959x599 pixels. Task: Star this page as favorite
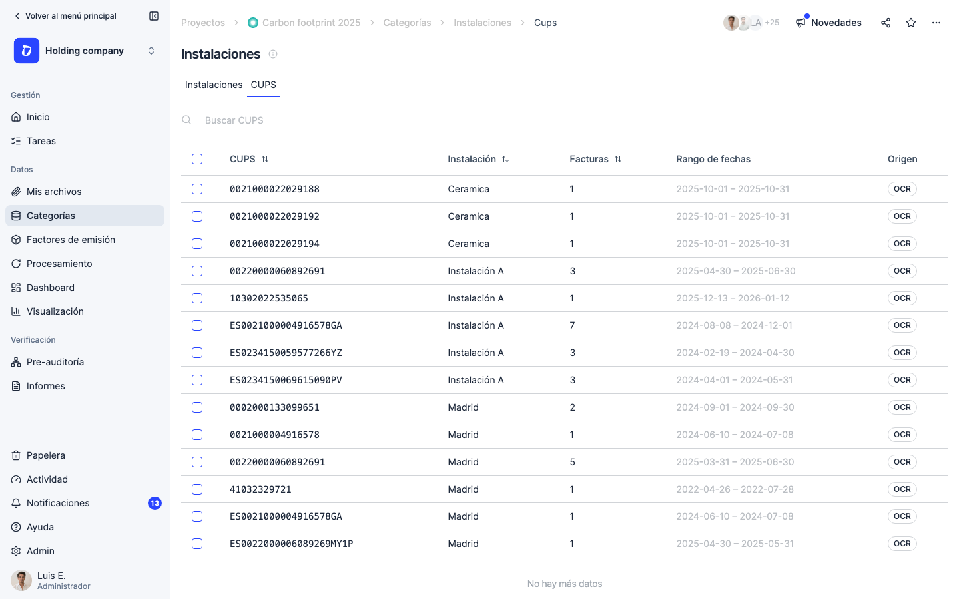tap(911, 23)
